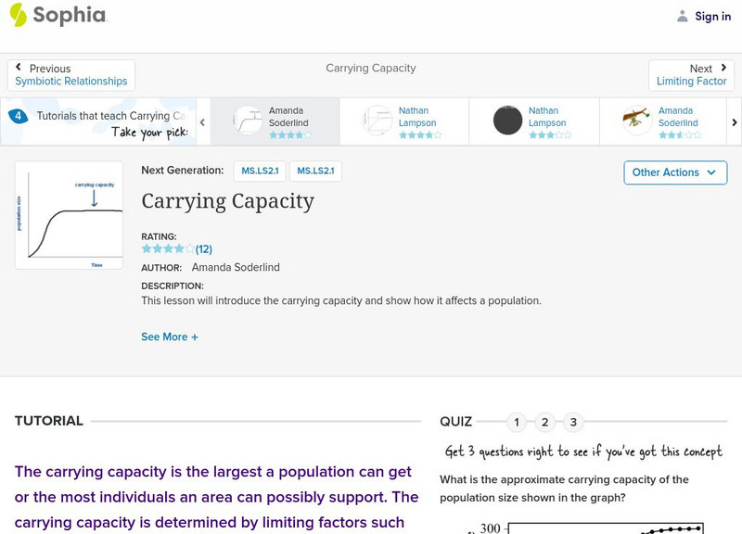Viewport: 742px width, 534px height.
Task: Expand description with See More +
Action: point(170,337)
